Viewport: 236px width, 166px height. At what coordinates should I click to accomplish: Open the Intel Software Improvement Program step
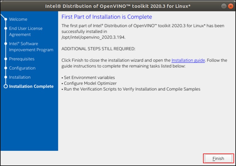[31, 47]
